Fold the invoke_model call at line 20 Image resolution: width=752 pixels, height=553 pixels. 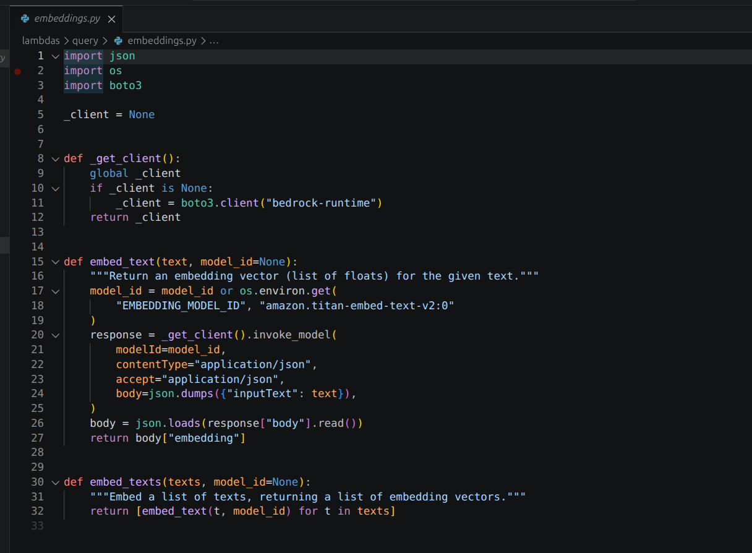pos(56,335)
